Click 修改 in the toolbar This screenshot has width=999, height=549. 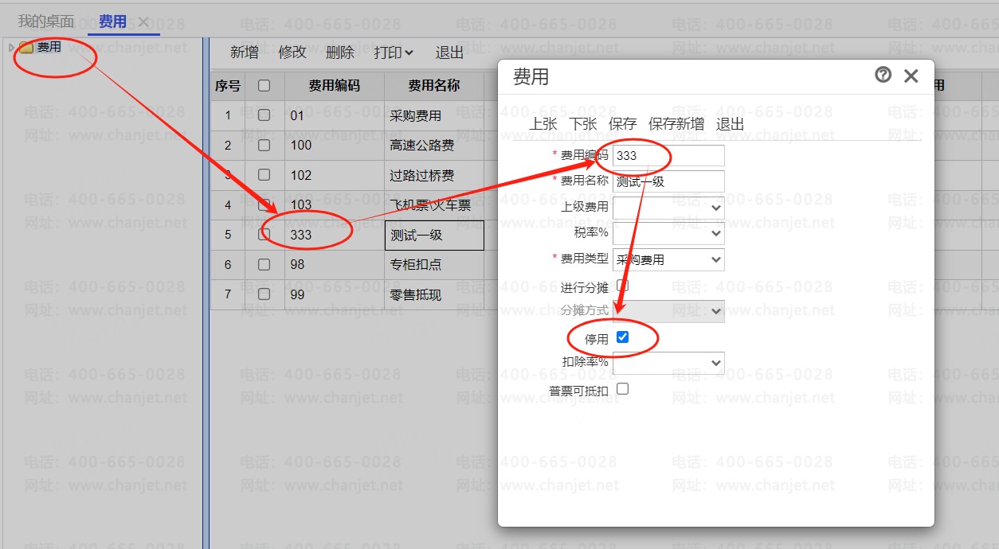(292, 53)
